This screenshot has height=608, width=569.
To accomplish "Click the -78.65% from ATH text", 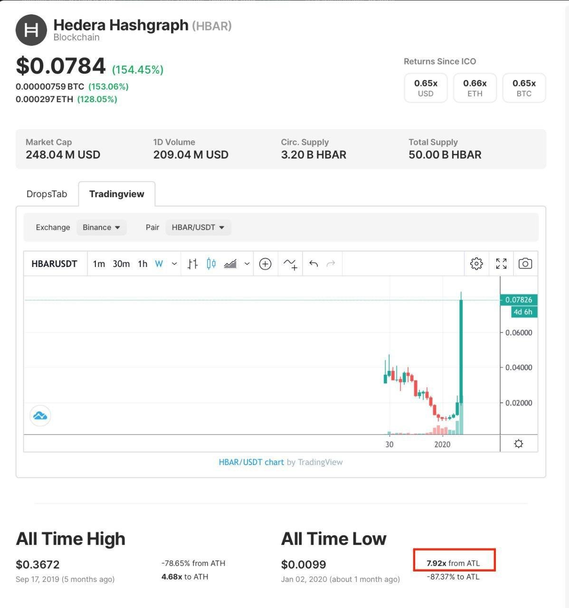I will pyautogui.click(x=193, y=563).
